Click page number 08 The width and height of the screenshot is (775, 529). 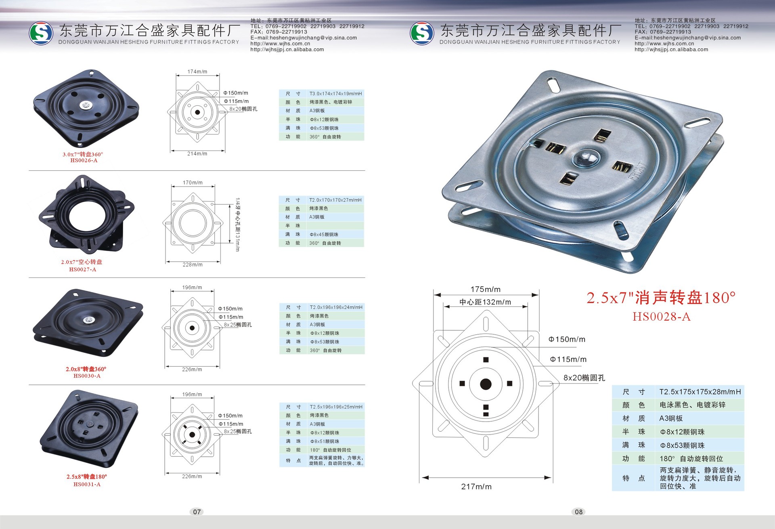pos(579,512)
